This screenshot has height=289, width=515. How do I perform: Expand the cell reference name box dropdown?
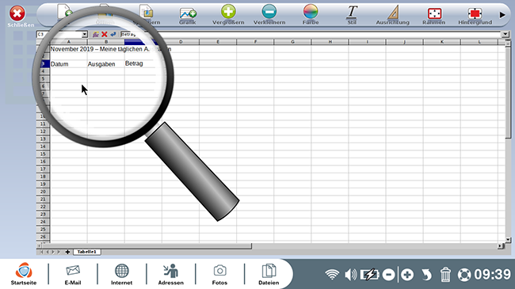pyautogui.click(x=85, y=35)
